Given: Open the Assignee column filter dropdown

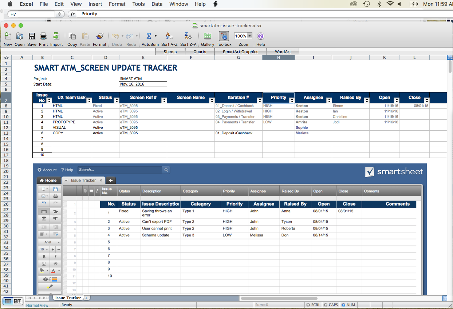Looking at the screenshot, I should [329, 100].
